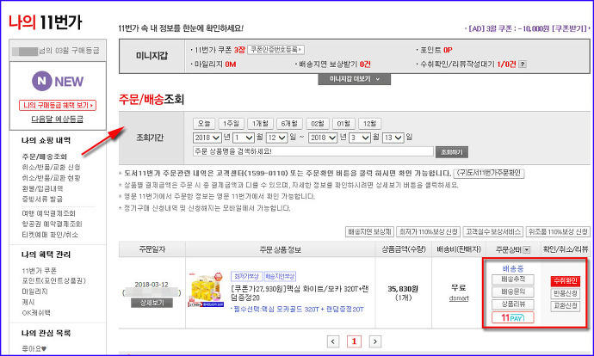The width and height of the screenshot is (594, 356).
Task: Open the end month dropdown showing 3
Action: (x=360, y=138)
